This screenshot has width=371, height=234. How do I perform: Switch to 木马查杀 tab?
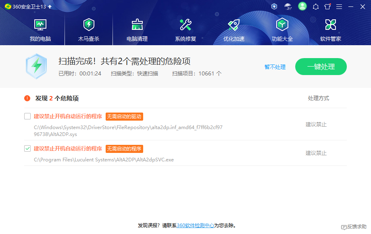[89, 30]
